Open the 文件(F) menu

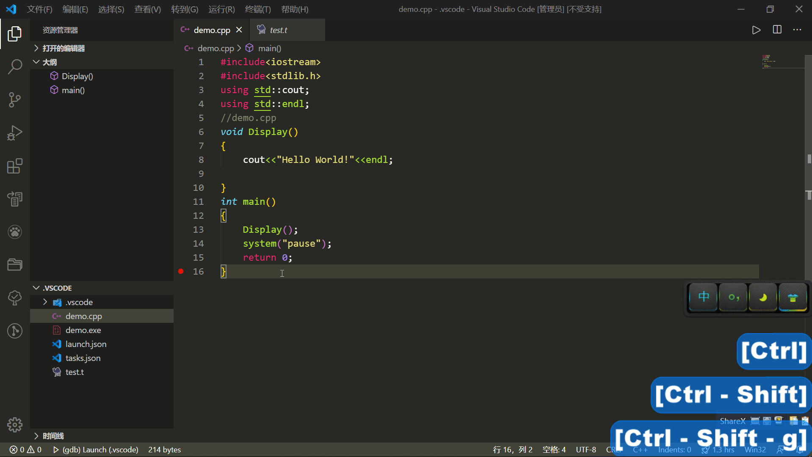39,9
